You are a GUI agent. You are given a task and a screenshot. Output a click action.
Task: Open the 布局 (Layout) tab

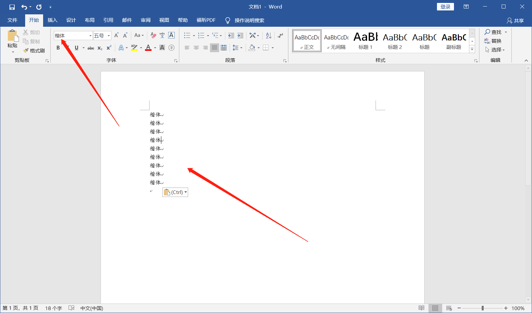tap(89, 20)
